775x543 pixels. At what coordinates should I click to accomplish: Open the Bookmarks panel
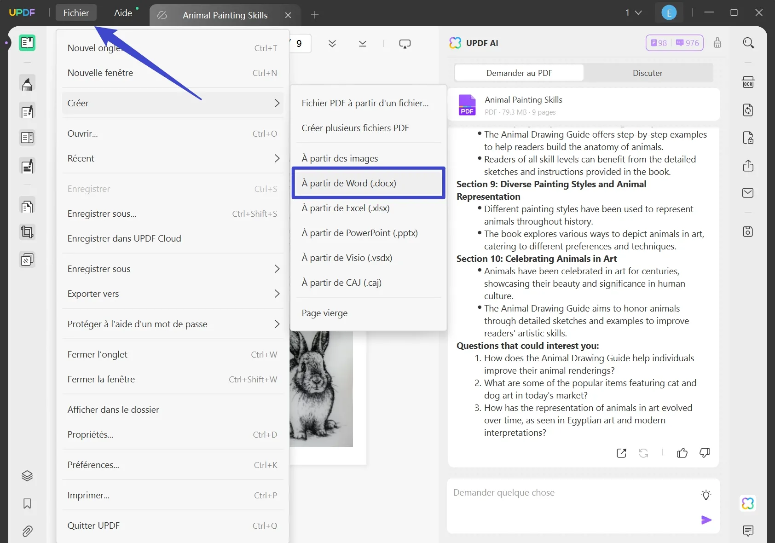tap(27, 504)
